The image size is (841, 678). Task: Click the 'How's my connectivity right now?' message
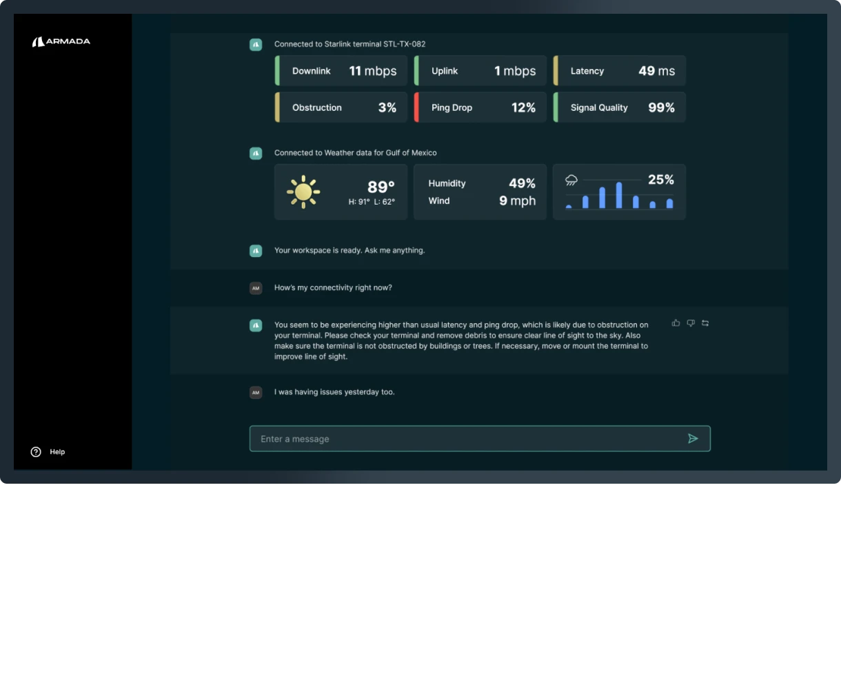coord(333,287)
